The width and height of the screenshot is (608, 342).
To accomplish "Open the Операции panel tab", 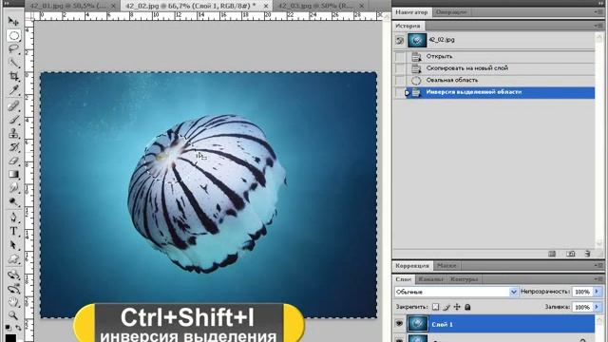I will click(451, 12).
